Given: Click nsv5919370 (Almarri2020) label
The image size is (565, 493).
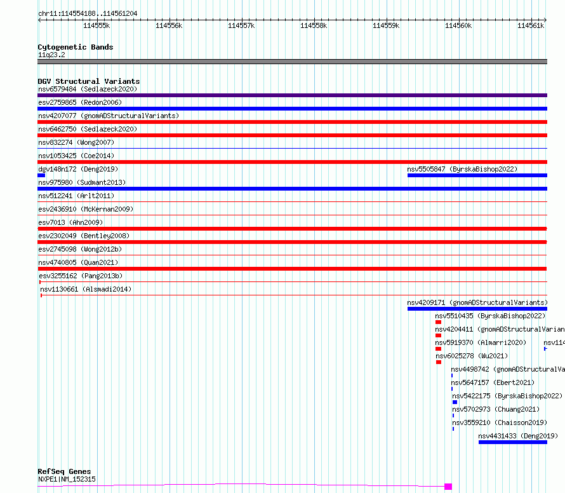Looking at the screenshot, I should coord(481,342).
